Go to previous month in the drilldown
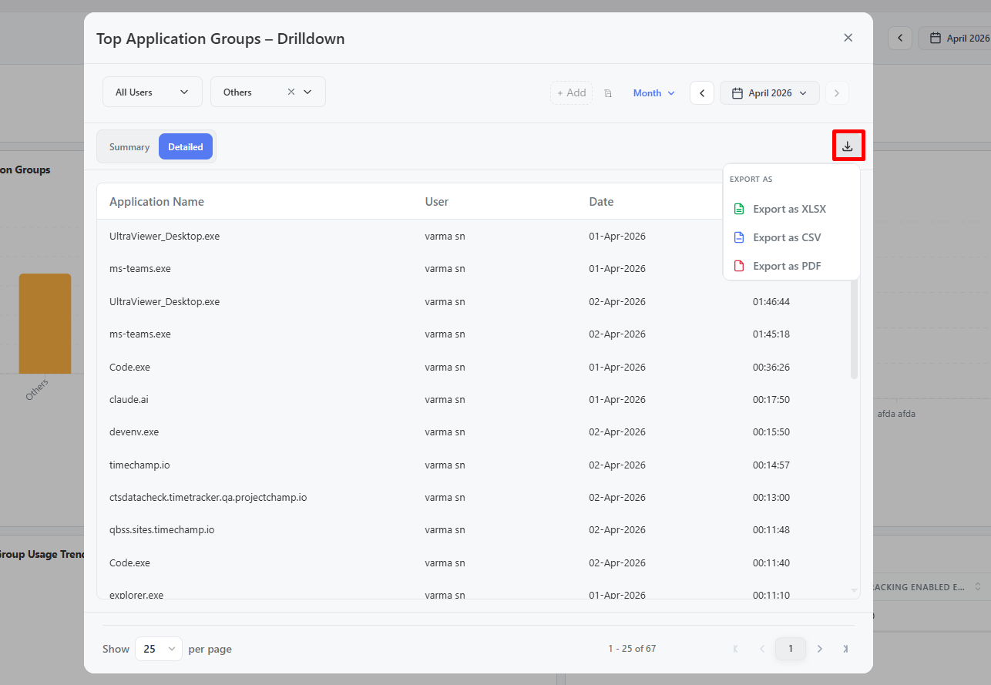The height and width of the screenshot is (685, 991). tap(701, 93)
